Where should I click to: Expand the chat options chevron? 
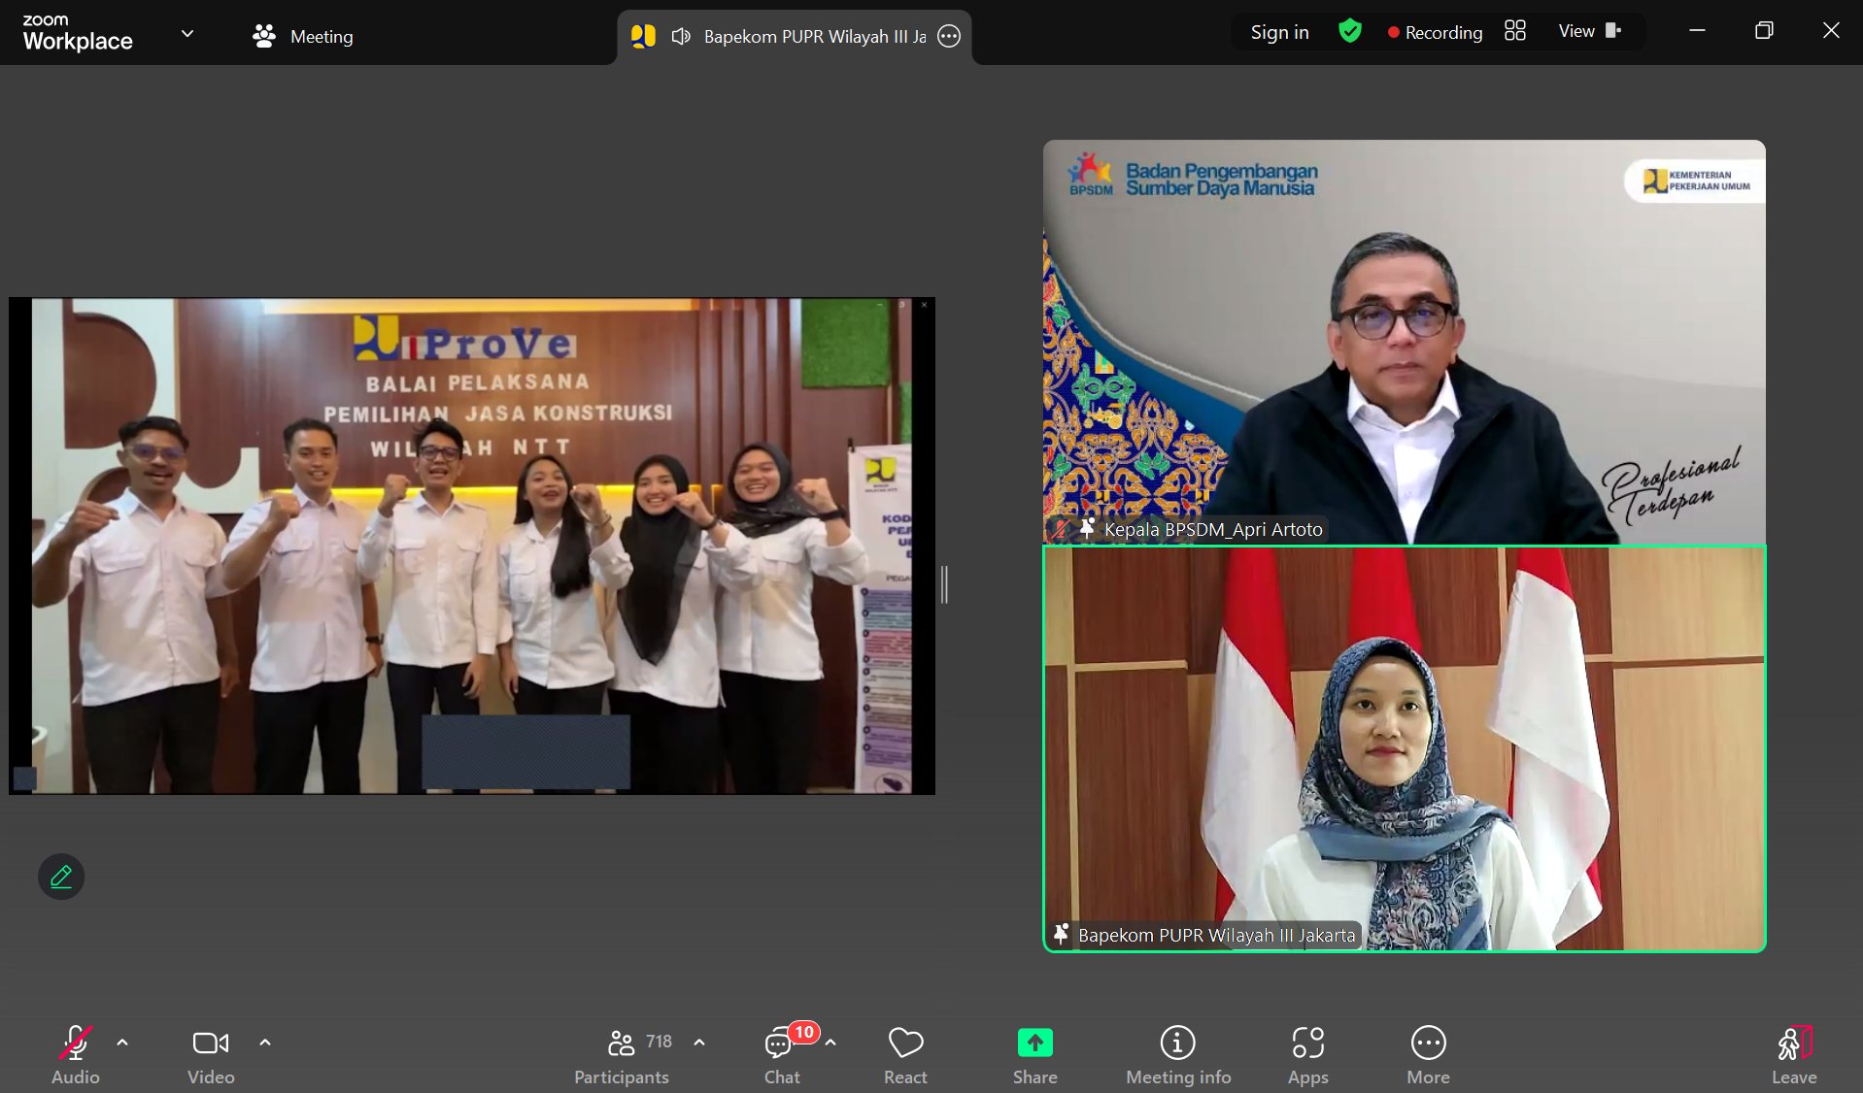[x=830, y=1043]
